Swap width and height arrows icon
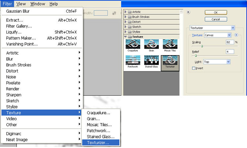The height and width of the screenshot is (148, 247). click(x=114, y=13)
